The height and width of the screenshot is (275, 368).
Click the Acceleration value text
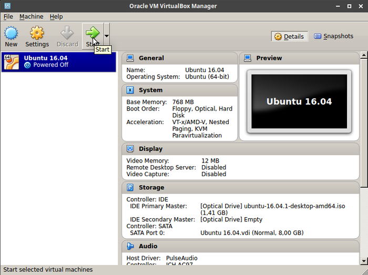[201, 129]
